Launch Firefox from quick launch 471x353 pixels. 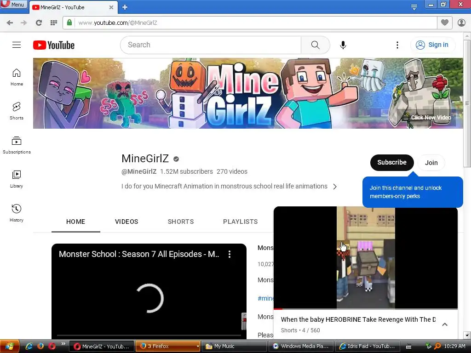coord(40,346)
